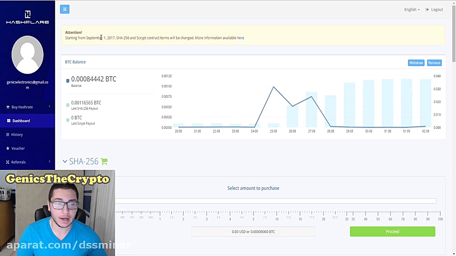Open History in the sidebar
The image size is (456, 256).
point(27,134)
